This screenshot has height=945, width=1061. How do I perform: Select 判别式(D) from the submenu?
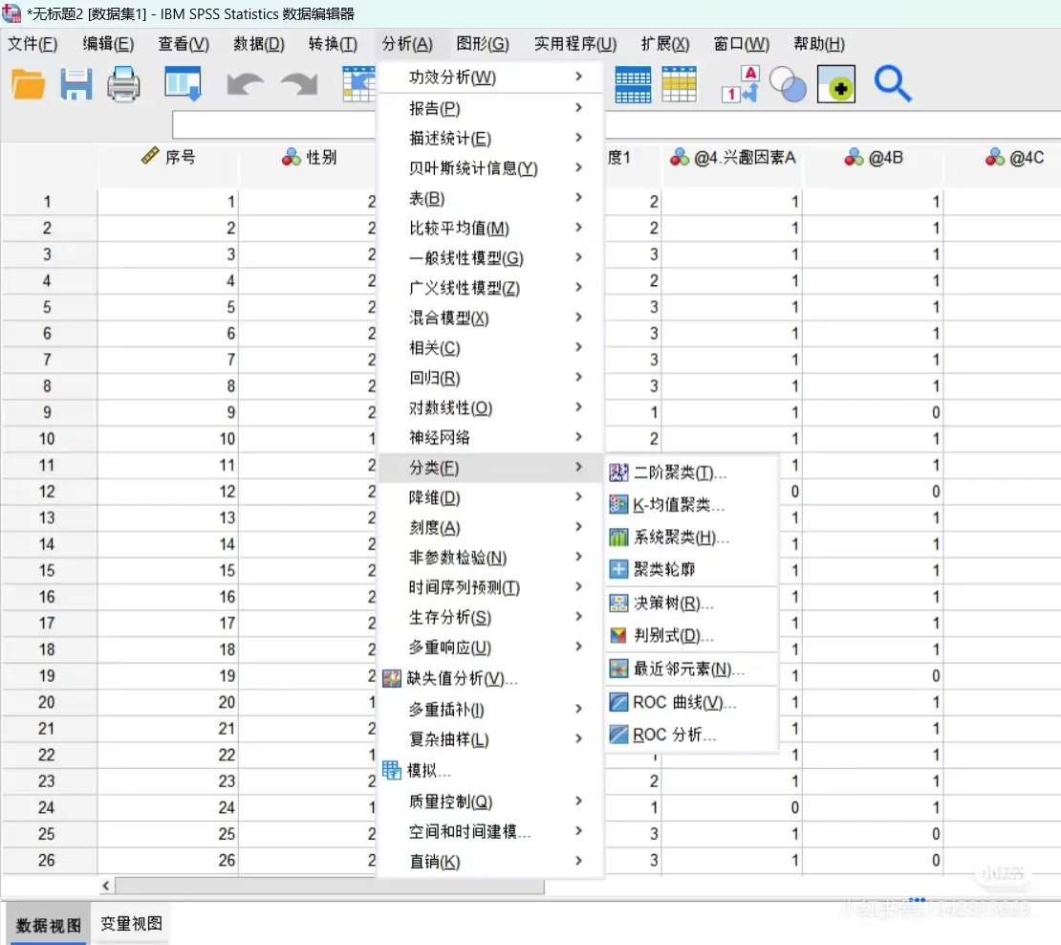(690, 636)
